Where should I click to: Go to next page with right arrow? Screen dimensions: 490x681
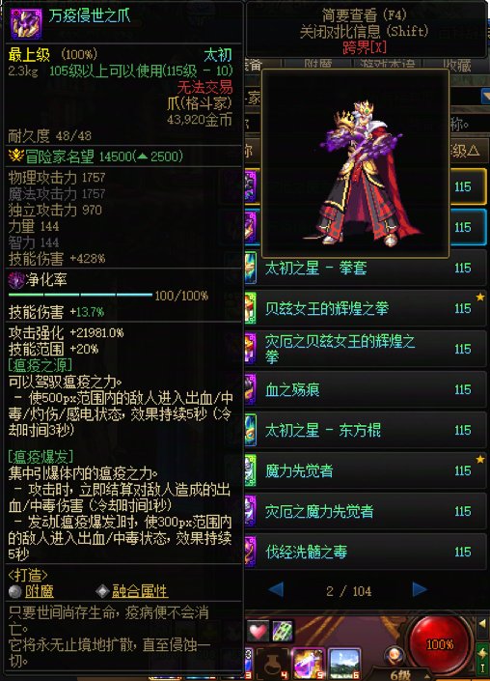(x=420, y=590)
